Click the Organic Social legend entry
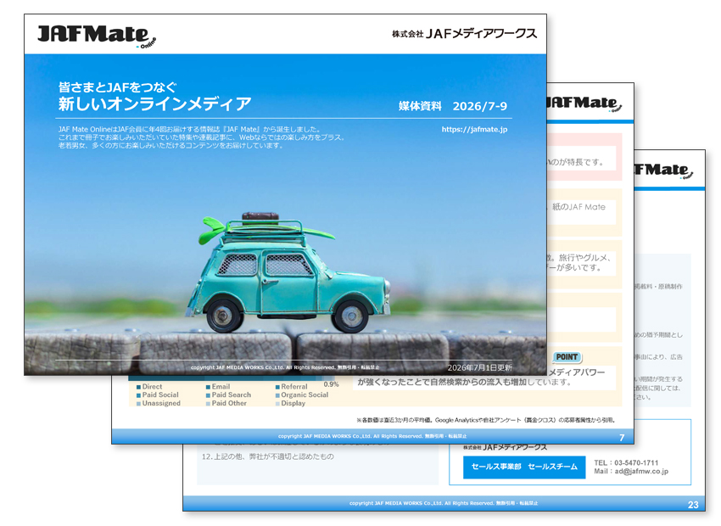 pyautogui.click(x=302, y=395)
